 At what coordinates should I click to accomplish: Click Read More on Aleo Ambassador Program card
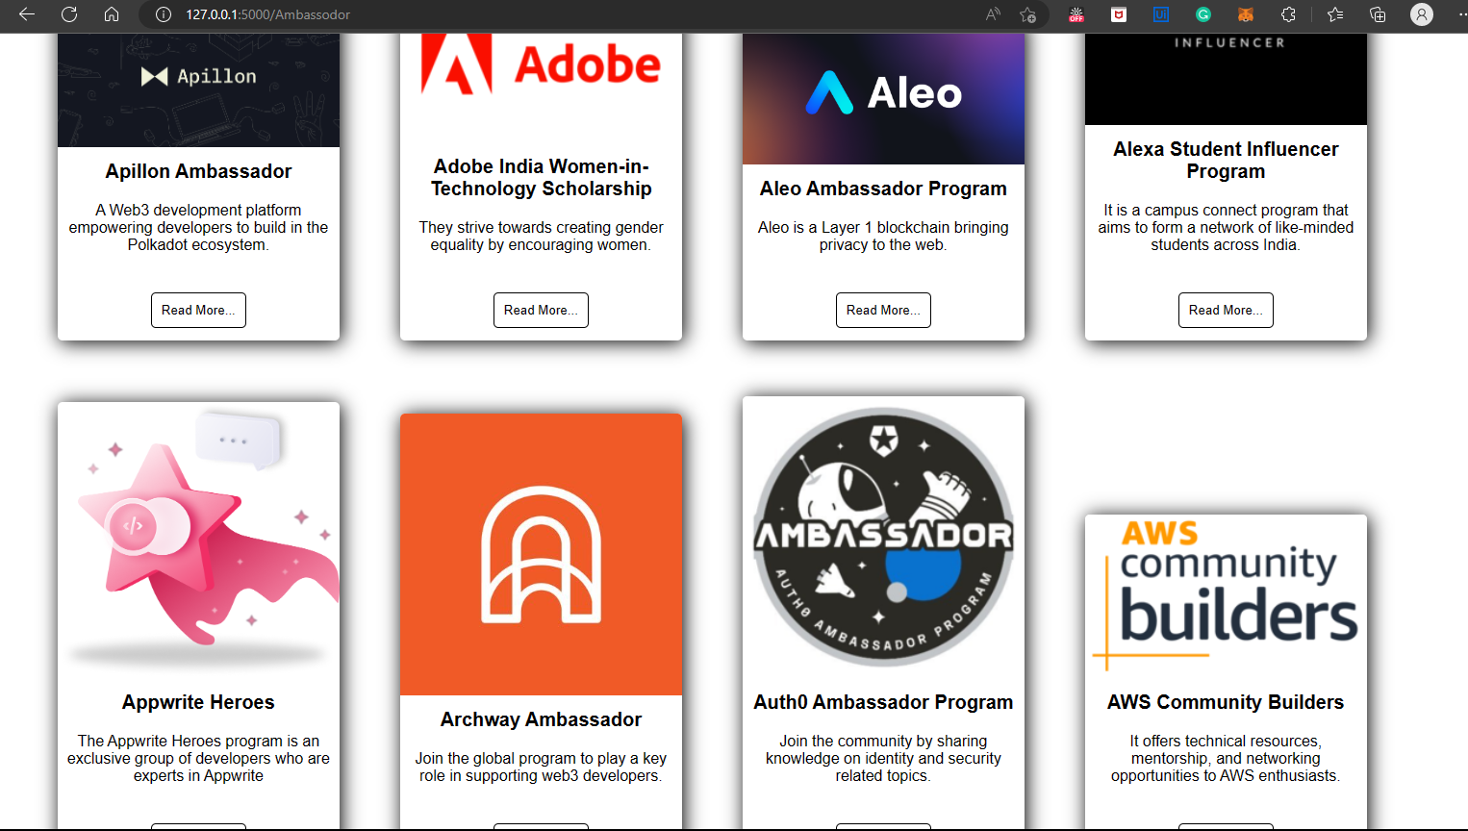pyautogui.click(x=883, y=310)
